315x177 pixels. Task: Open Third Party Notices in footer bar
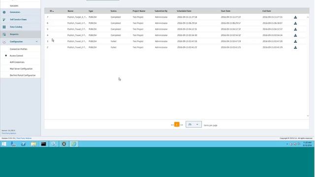(x=24, y=138)
